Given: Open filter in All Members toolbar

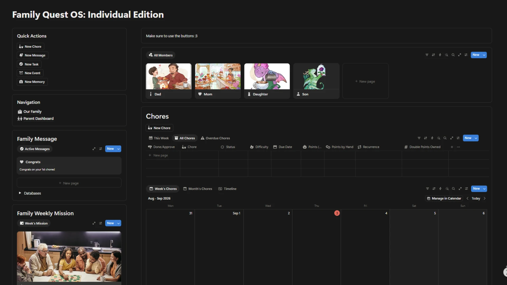Looking at the screenshot, I should tap(427, 55).
